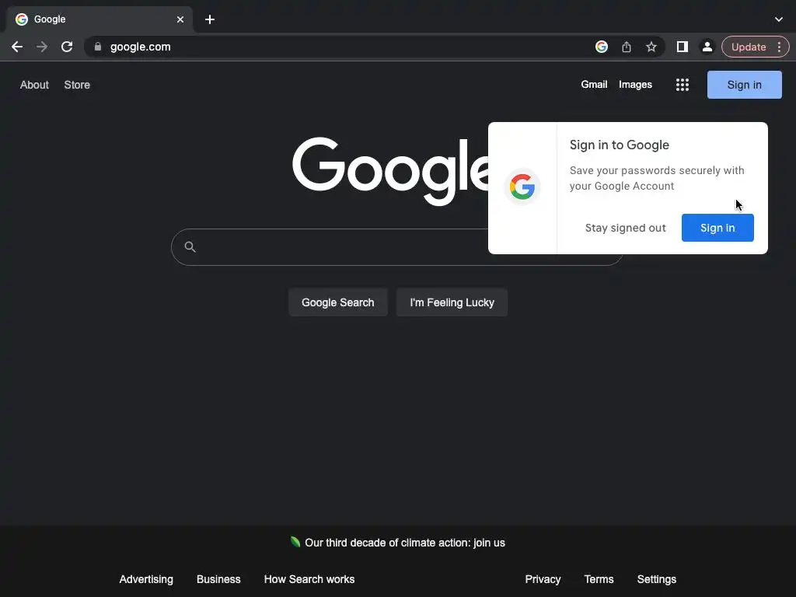Click the Google icon in the address bar

[x=602, y=47]
